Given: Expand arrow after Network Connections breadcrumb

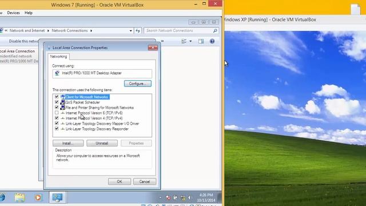Looking at the screenshot, I should tap(91, 30).
